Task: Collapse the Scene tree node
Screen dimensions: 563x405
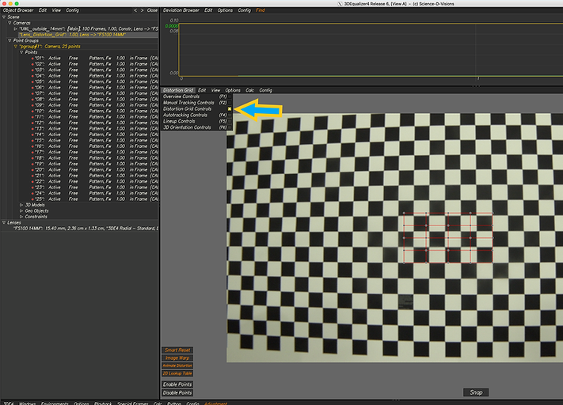Action: click(x=4, y=17)
